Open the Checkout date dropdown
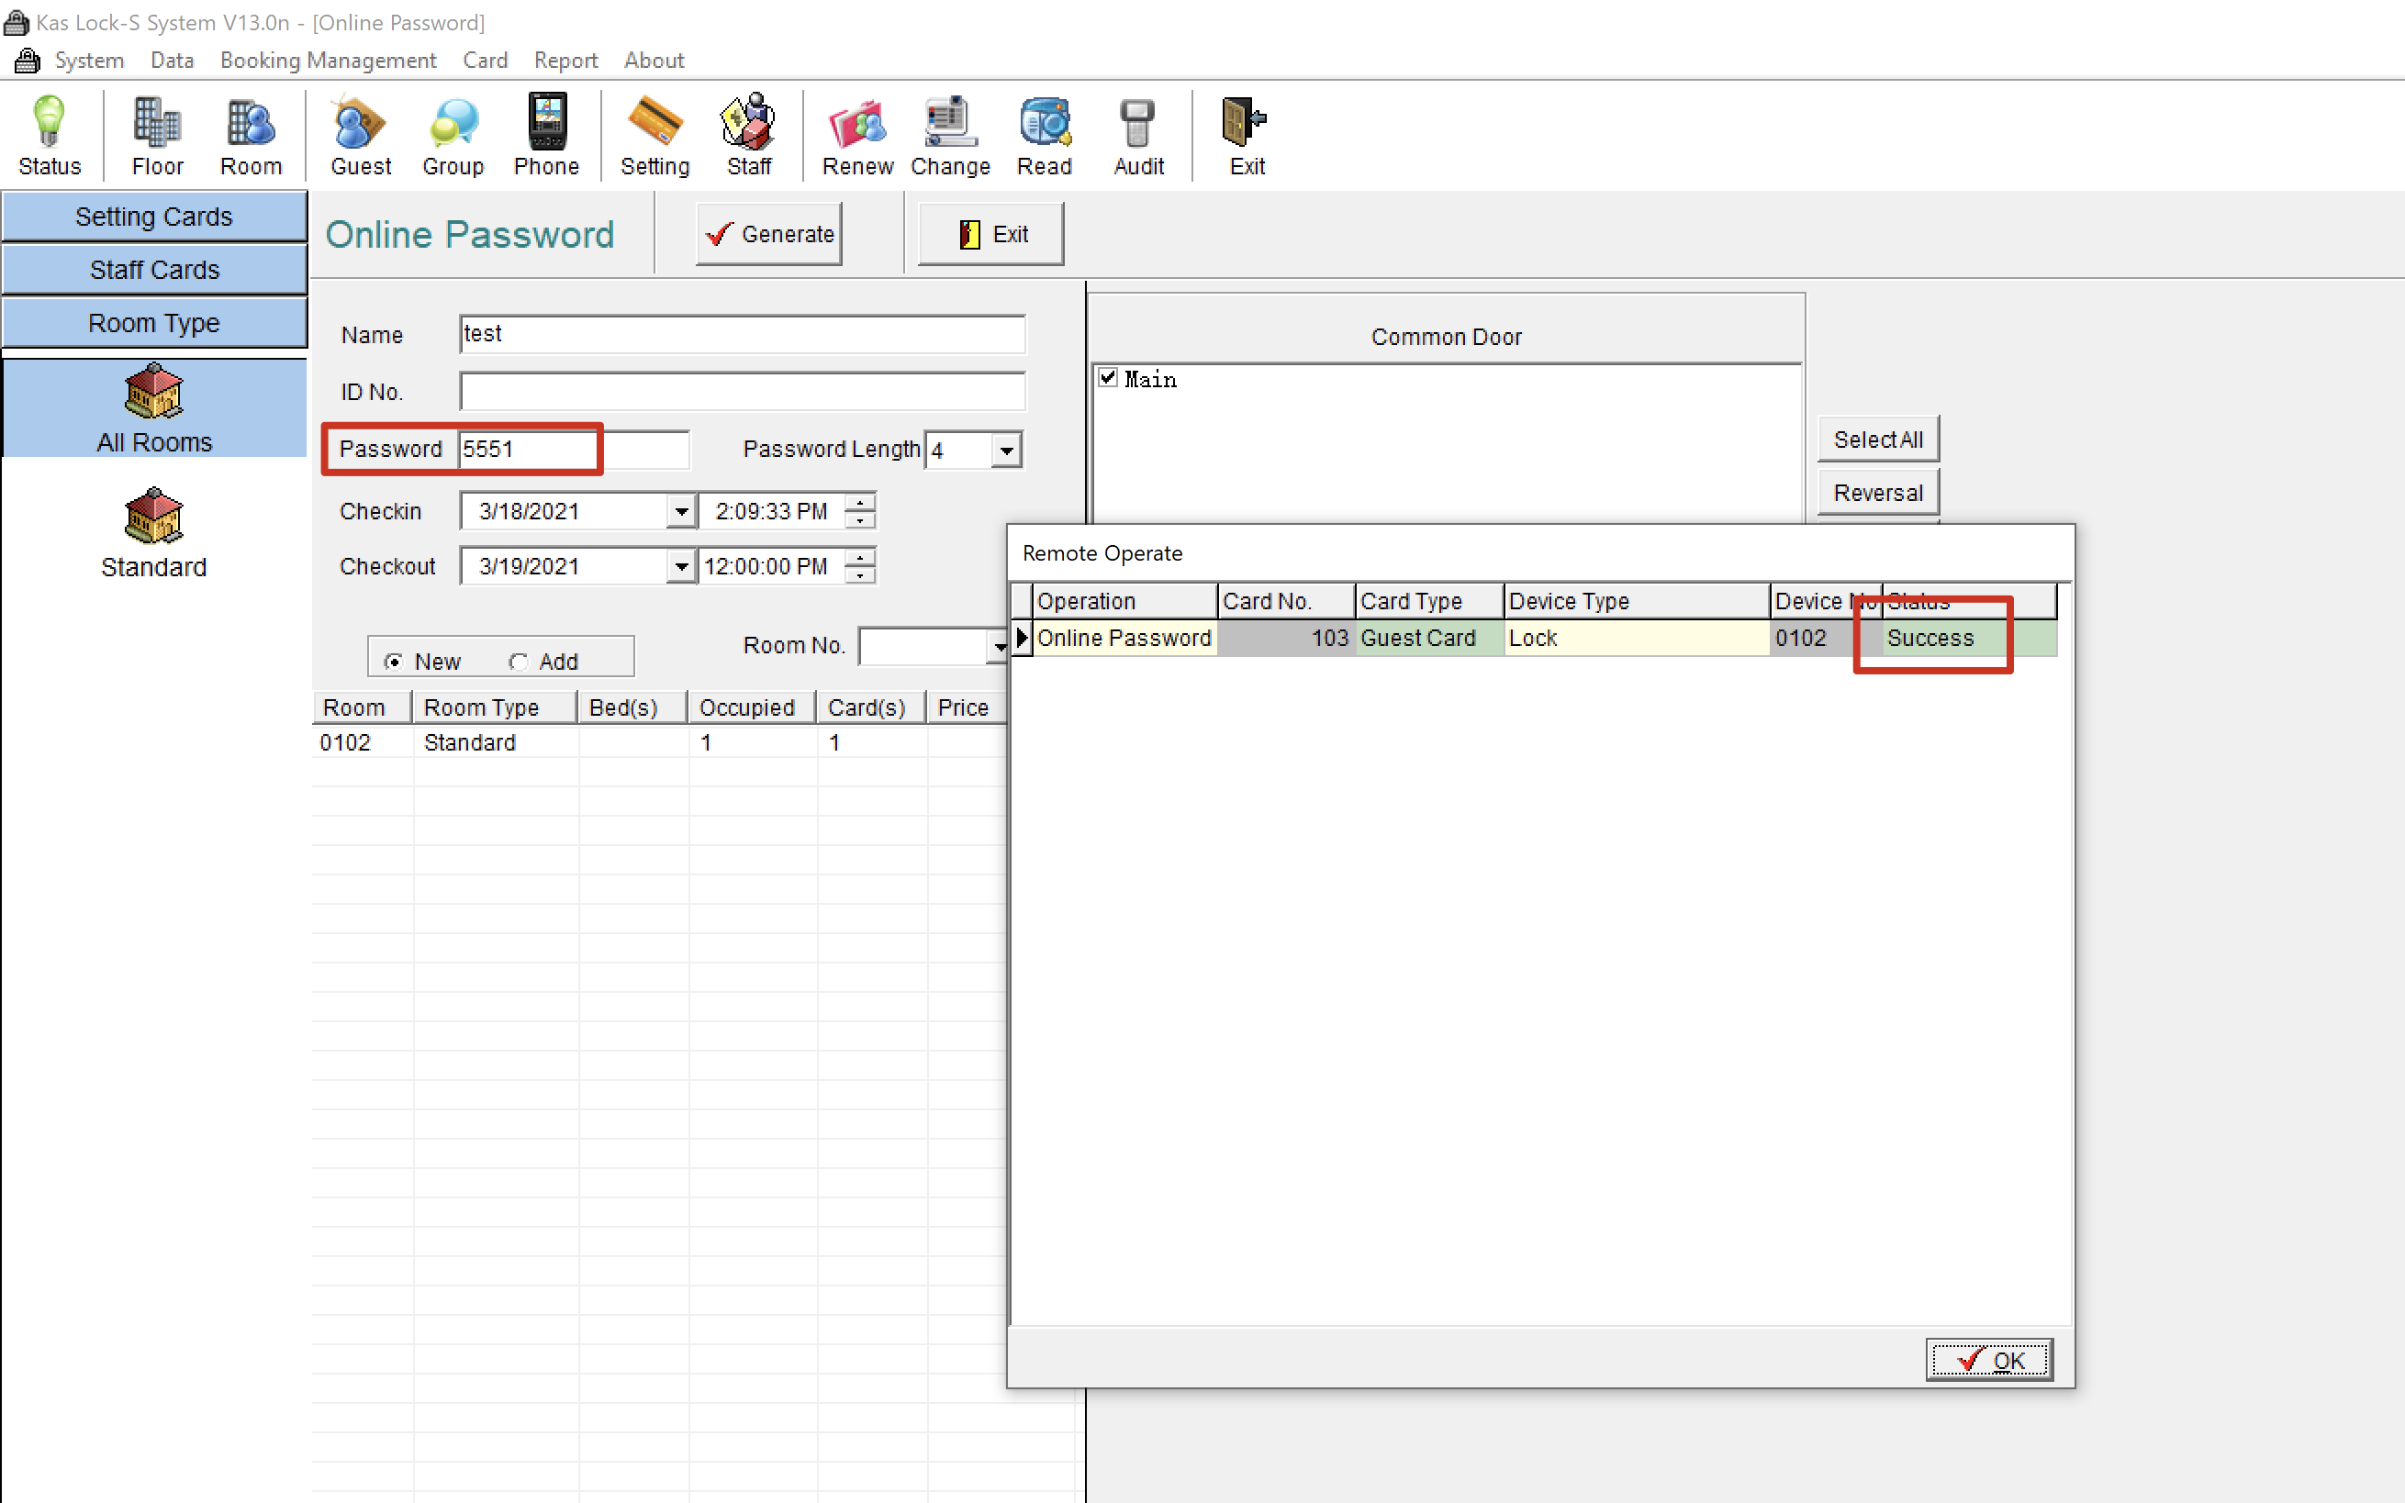The width and height of the screenshot is (2405, 1503). [680, 567]
